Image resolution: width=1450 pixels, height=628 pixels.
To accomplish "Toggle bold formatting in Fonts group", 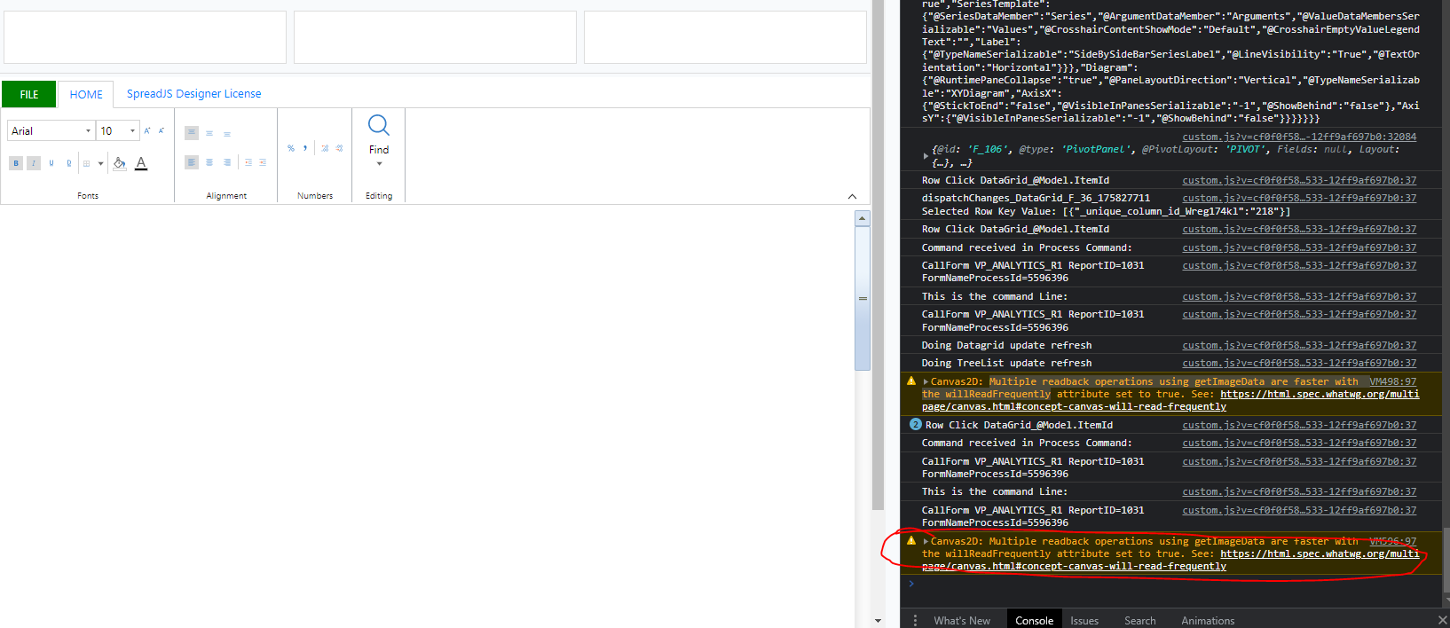I will 16,163.
